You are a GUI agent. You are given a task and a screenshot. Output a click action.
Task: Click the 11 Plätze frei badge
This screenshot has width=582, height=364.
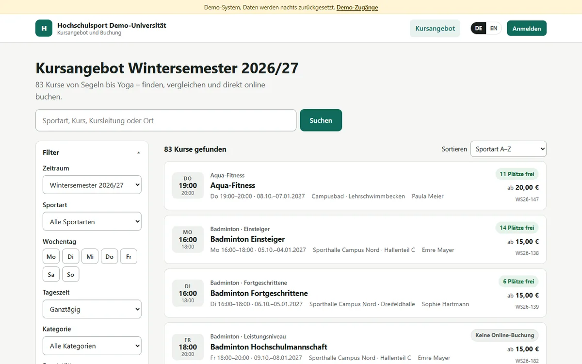517,174
